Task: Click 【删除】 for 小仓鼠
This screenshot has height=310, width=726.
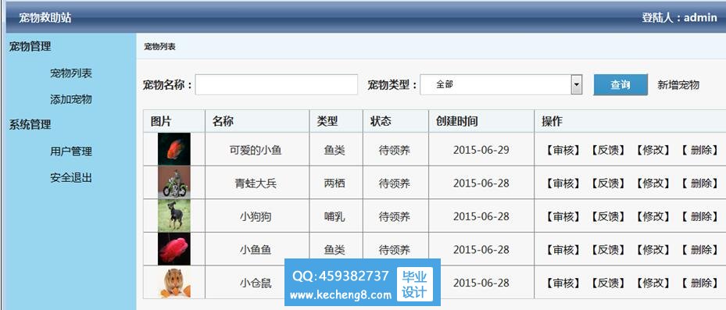Action: coord(700,283)
